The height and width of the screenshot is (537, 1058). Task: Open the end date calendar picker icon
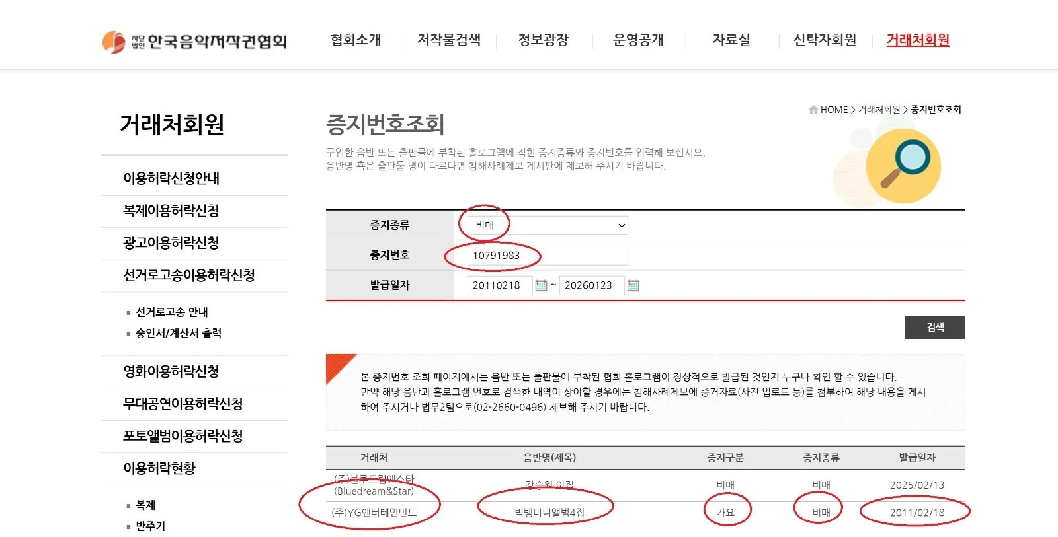coord(633,285)
